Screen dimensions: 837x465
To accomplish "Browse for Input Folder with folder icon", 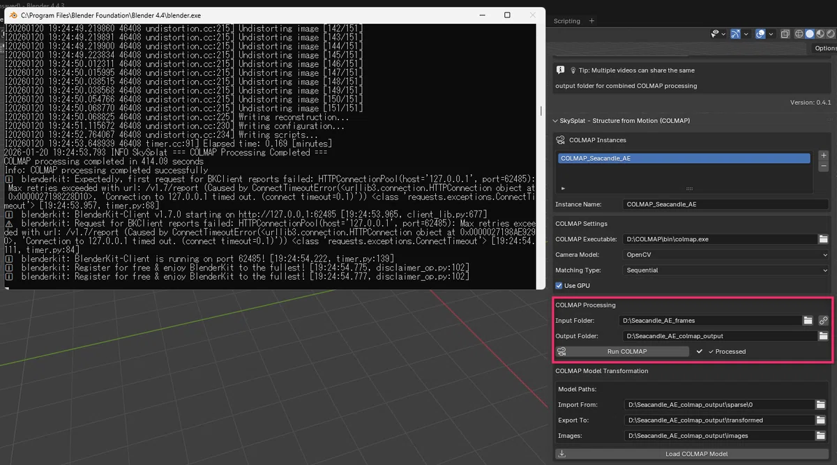I will point(808,321).
